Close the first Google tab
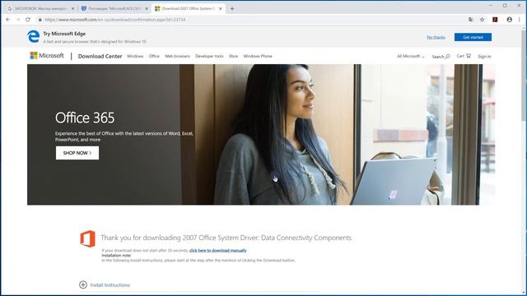 coord(73,9)
